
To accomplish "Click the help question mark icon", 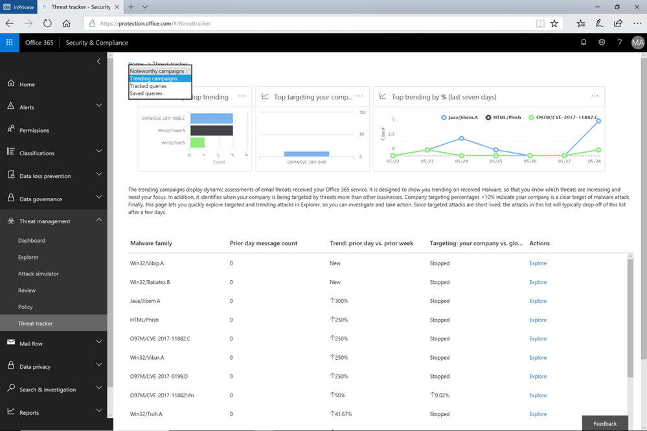I will pyautogui.click(x=619, y=41).
